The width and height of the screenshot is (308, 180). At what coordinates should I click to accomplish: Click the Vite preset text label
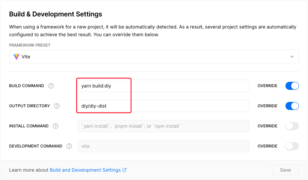[26, 57]
